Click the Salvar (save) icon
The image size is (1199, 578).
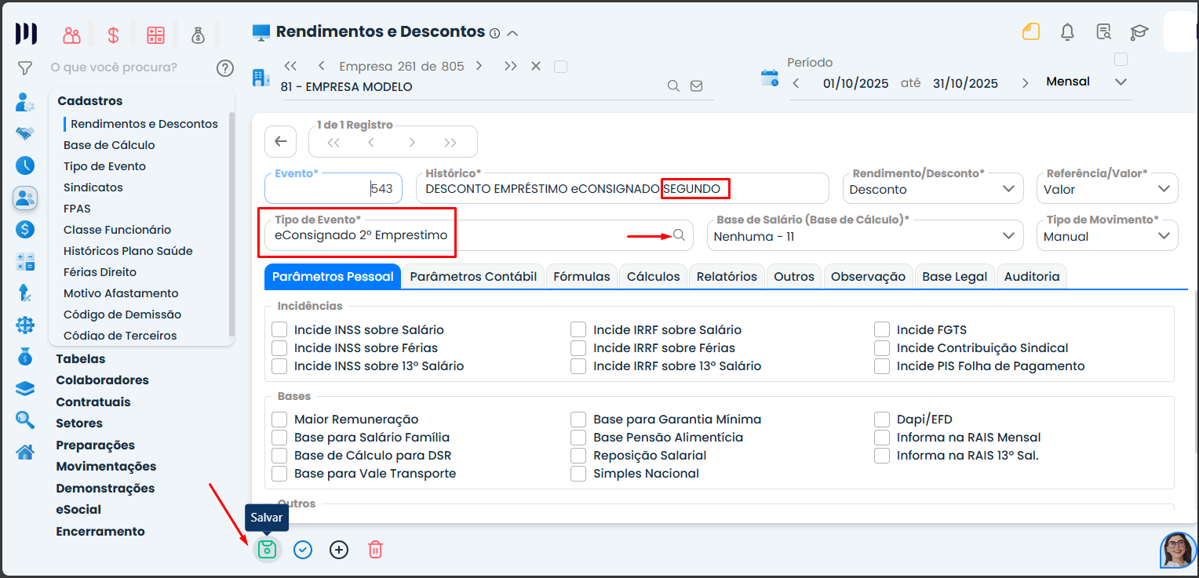(x=267, y=550)
